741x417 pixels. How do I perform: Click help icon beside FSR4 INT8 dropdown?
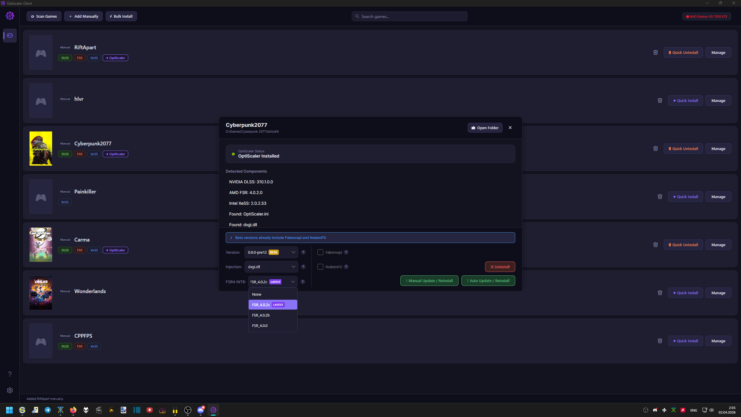tap(303, 282)
